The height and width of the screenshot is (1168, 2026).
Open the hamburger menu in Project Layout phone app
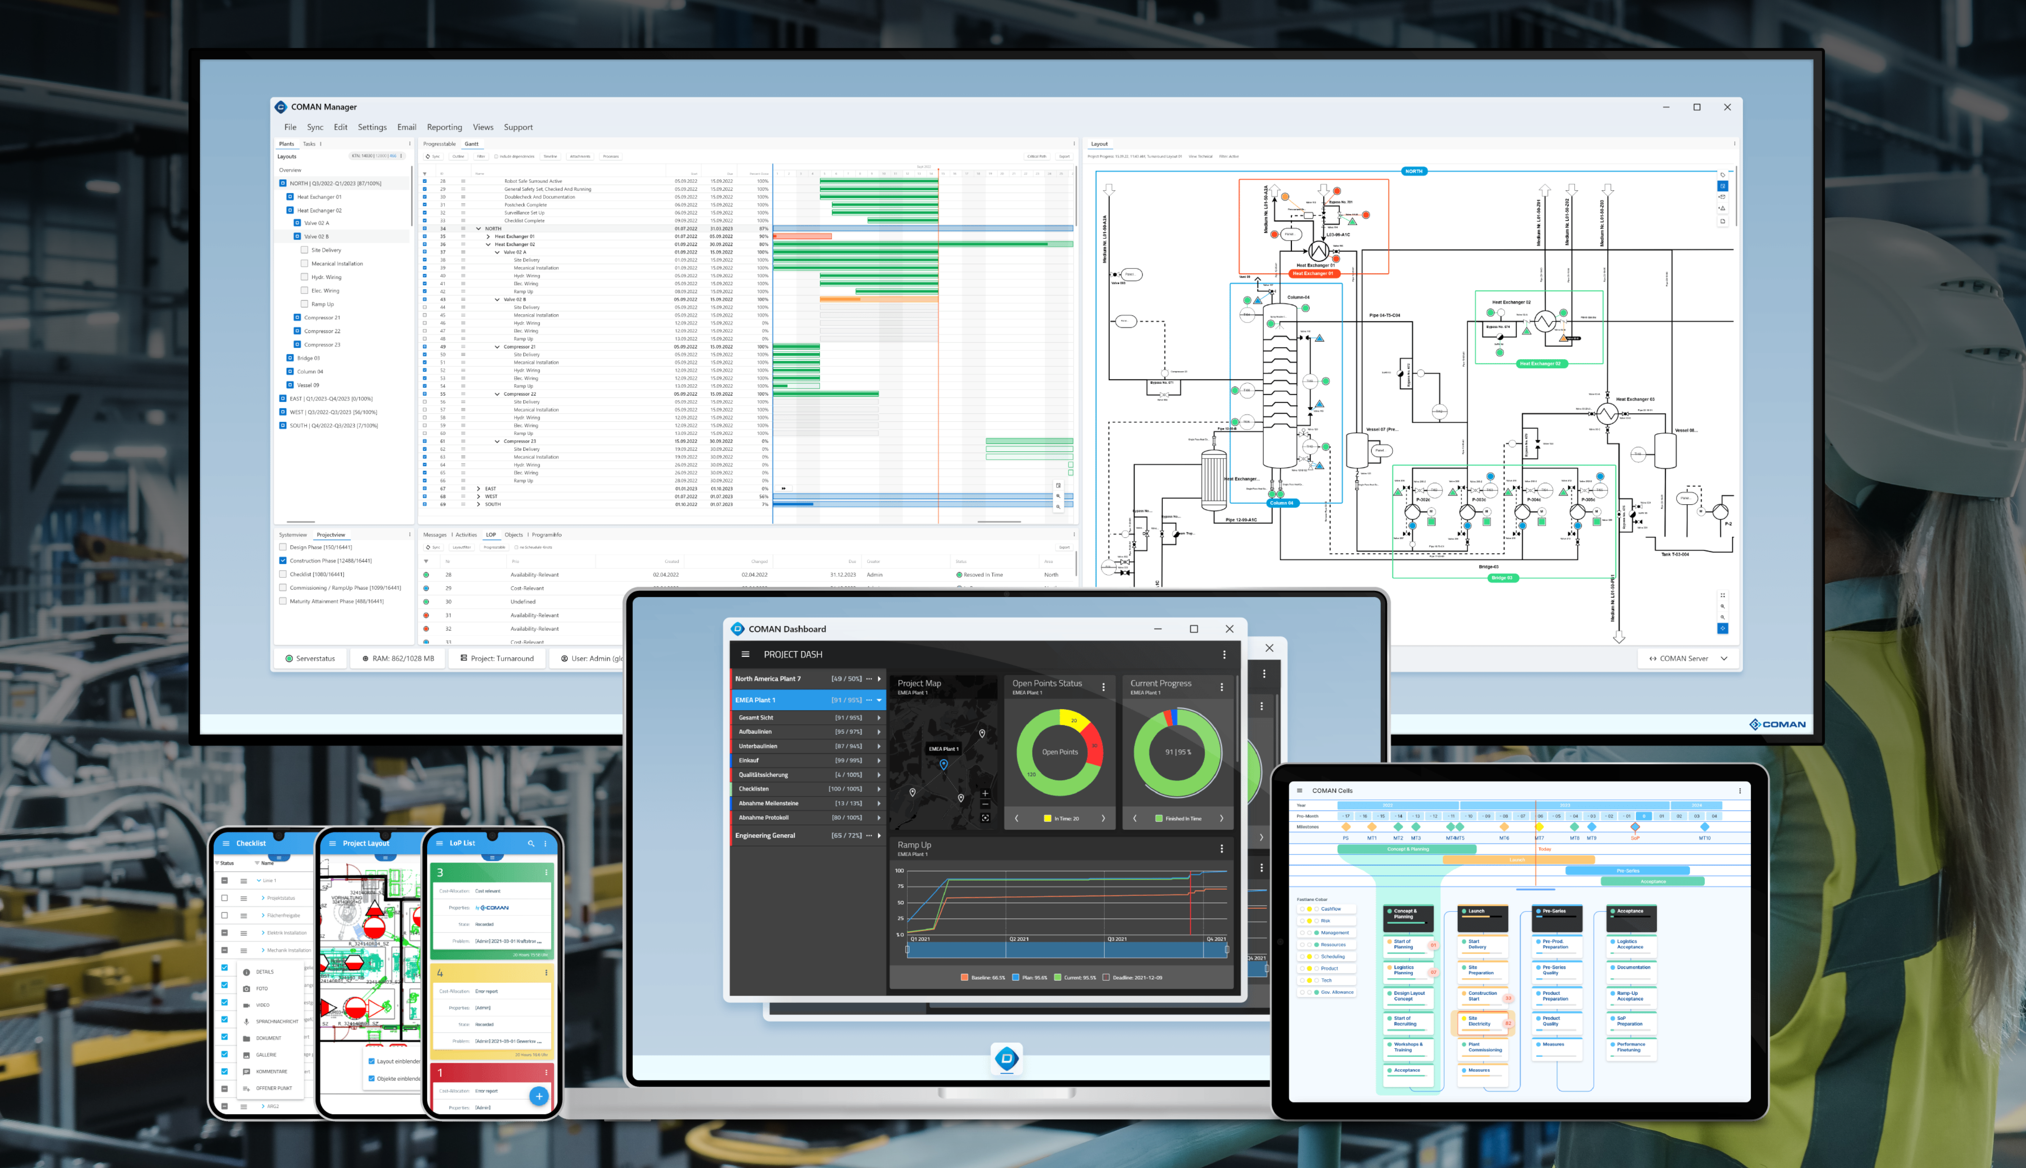pos(332,843)
